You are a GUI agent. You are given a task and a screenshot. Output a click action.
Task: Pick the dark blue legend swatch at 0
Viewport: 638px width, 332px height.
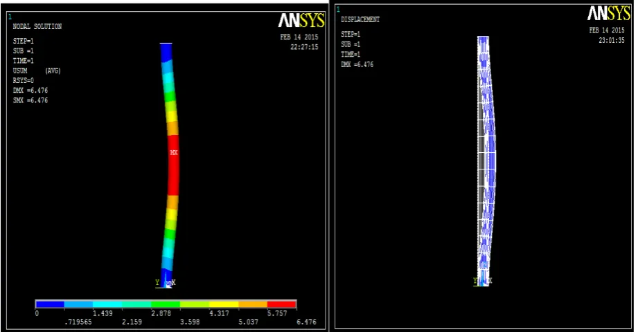pos(50,304)
